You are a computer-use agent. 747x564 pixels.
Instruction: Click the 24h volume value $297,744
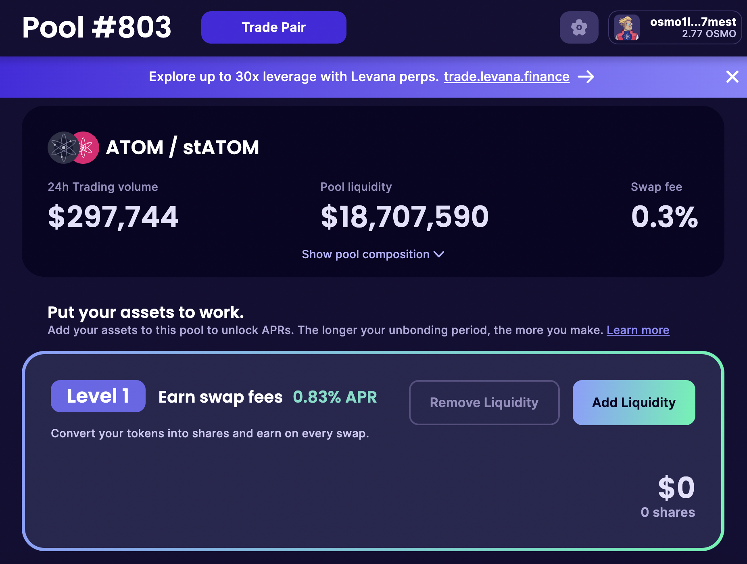point(113,217)
